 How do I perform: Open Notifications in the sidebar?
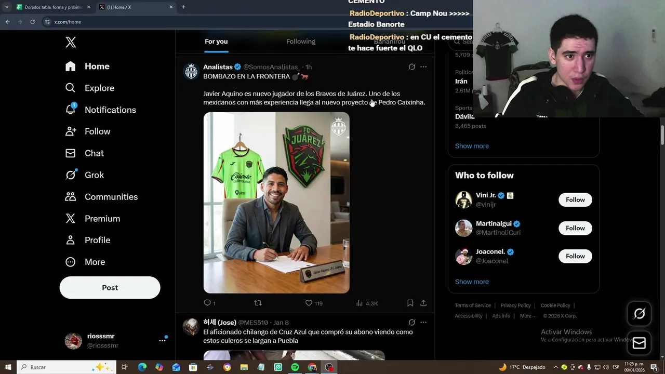(x=100, y=110)
